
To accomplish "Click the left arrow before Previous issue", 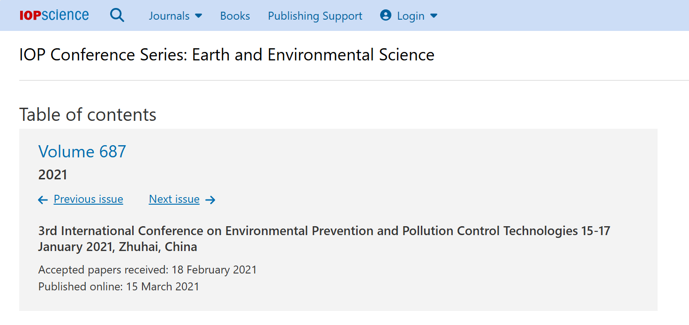I will [43, 200].
